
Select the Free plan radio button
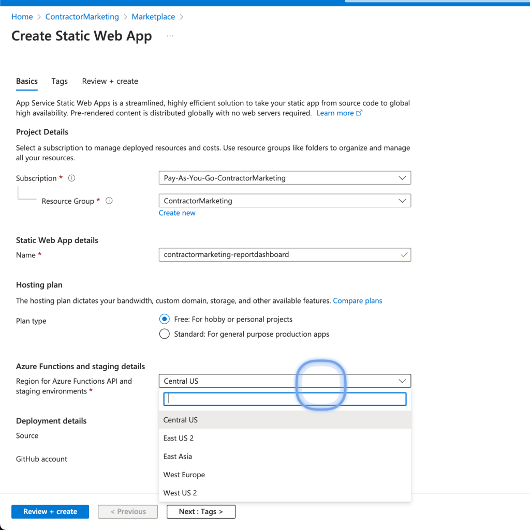pyautogui.click(x=165, y=319)
